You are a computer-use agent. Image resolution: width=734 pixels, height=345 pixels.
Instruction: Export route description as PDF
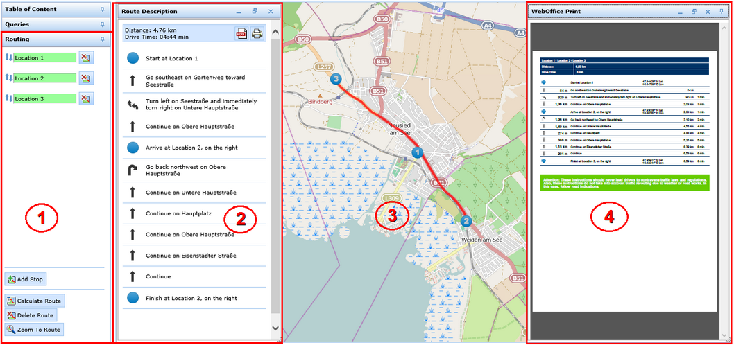(241, 34)
